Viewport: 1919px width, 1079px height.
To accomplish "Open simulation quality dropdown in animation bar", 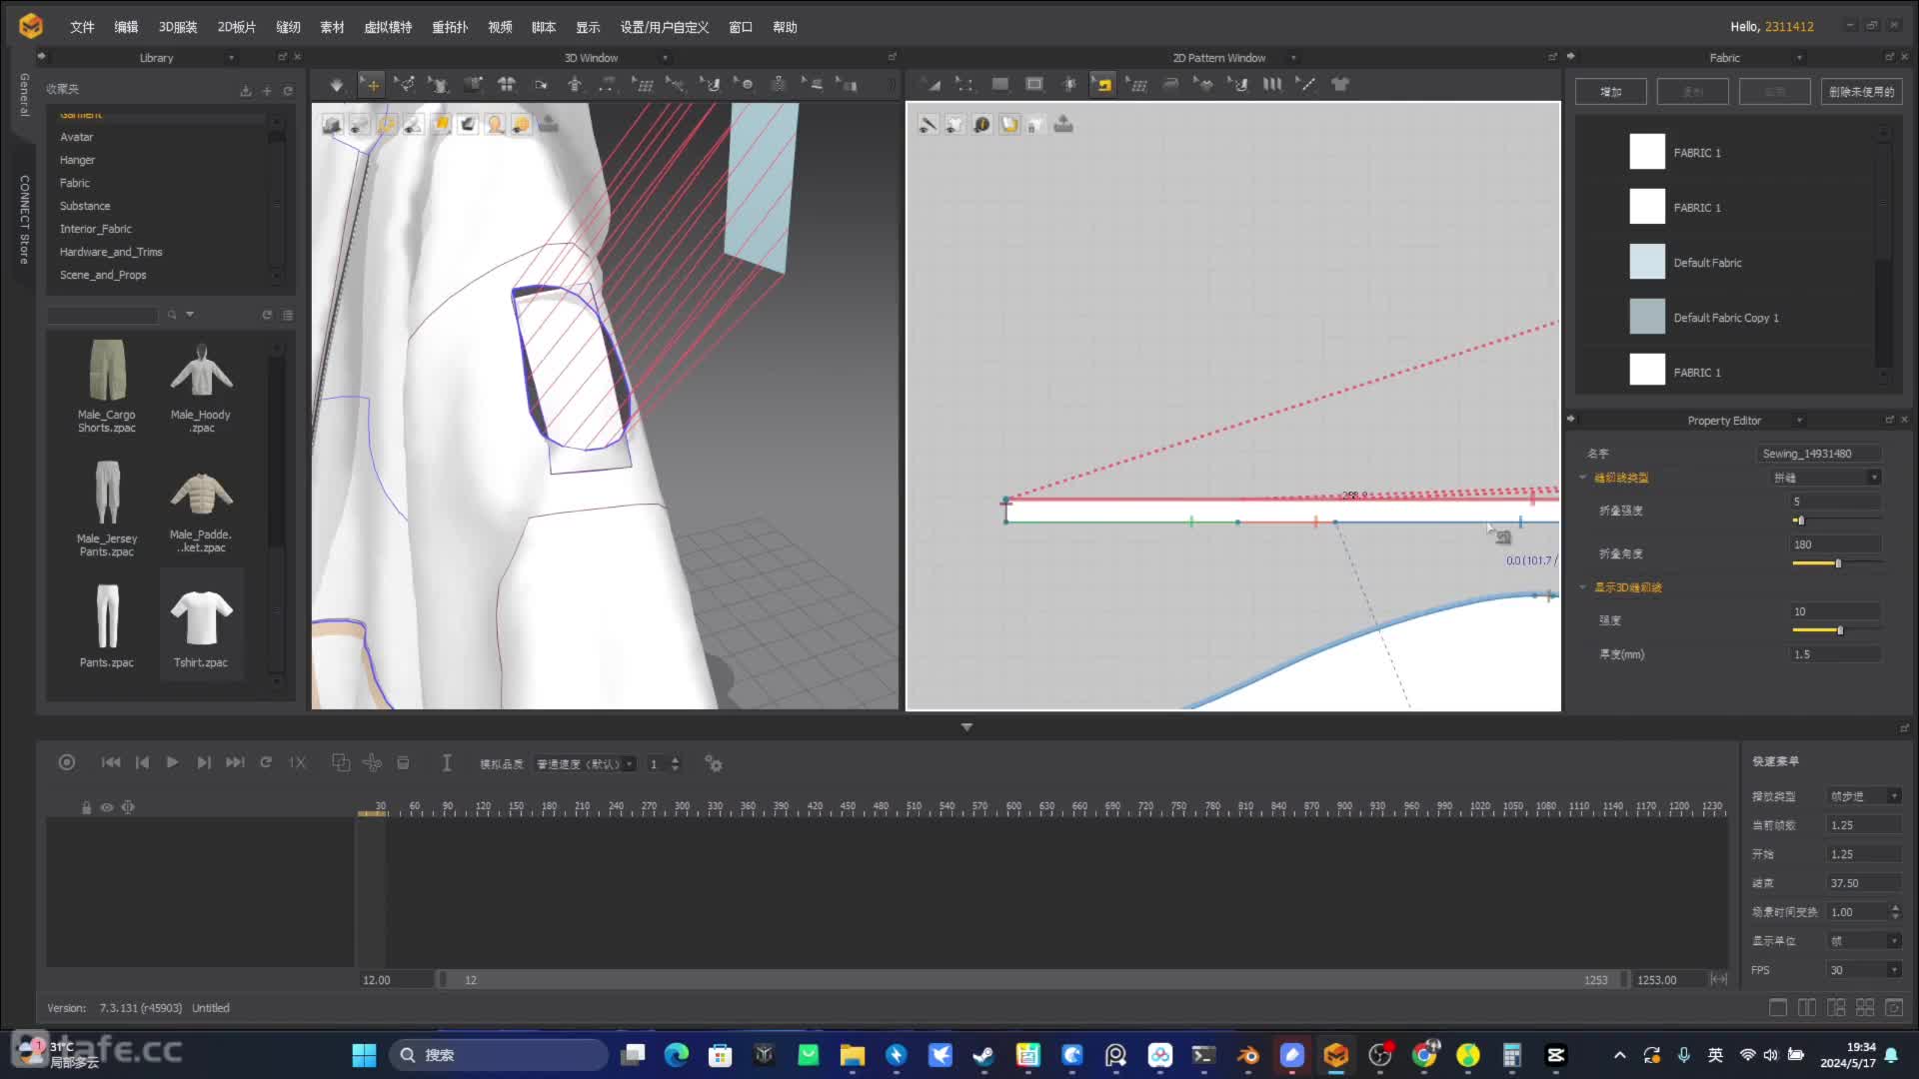I will coord(584,763).
